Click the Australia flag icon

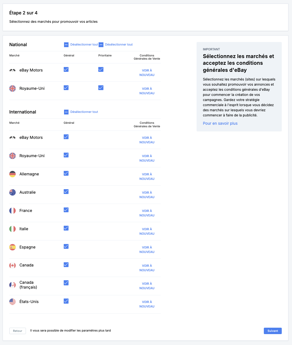coord(12,192)
